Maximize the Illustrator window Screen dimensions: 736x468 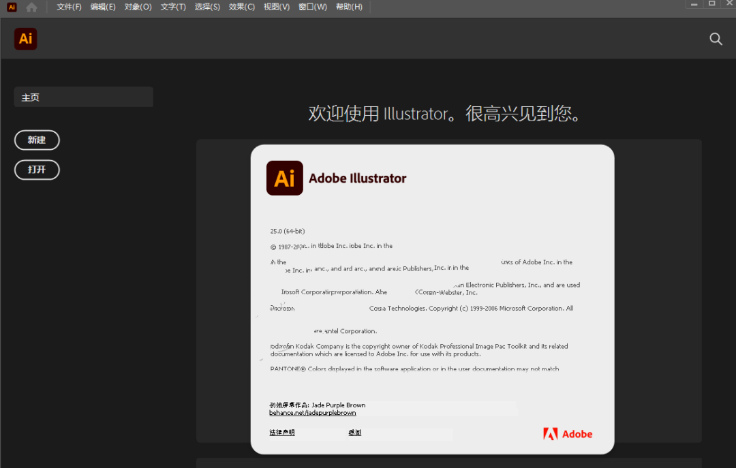(x=711, y=4)
